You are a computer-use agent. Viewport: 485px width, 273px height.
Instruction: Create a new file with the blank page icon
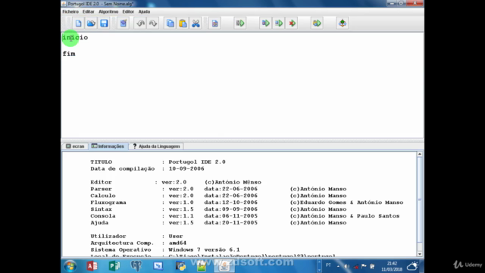tap(78, 24)
